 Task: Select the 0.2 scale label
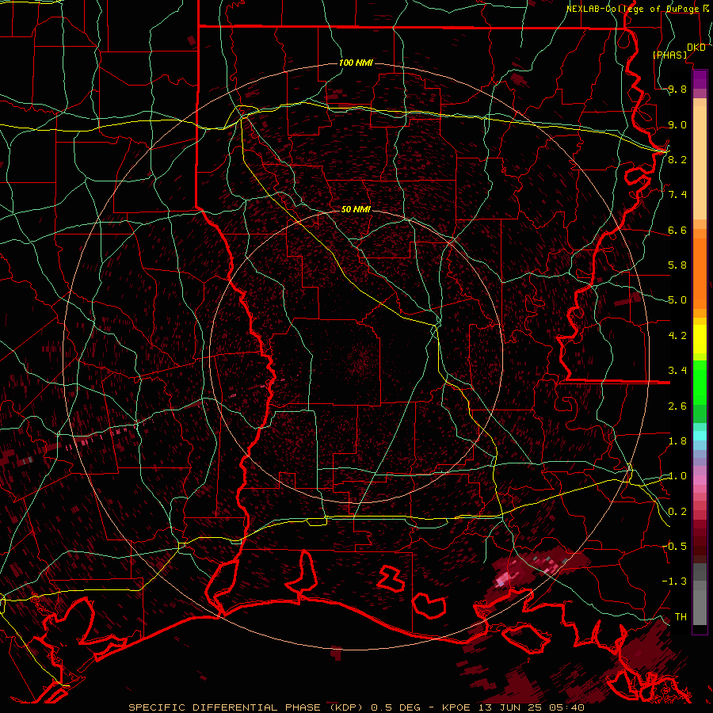point(677,511)
